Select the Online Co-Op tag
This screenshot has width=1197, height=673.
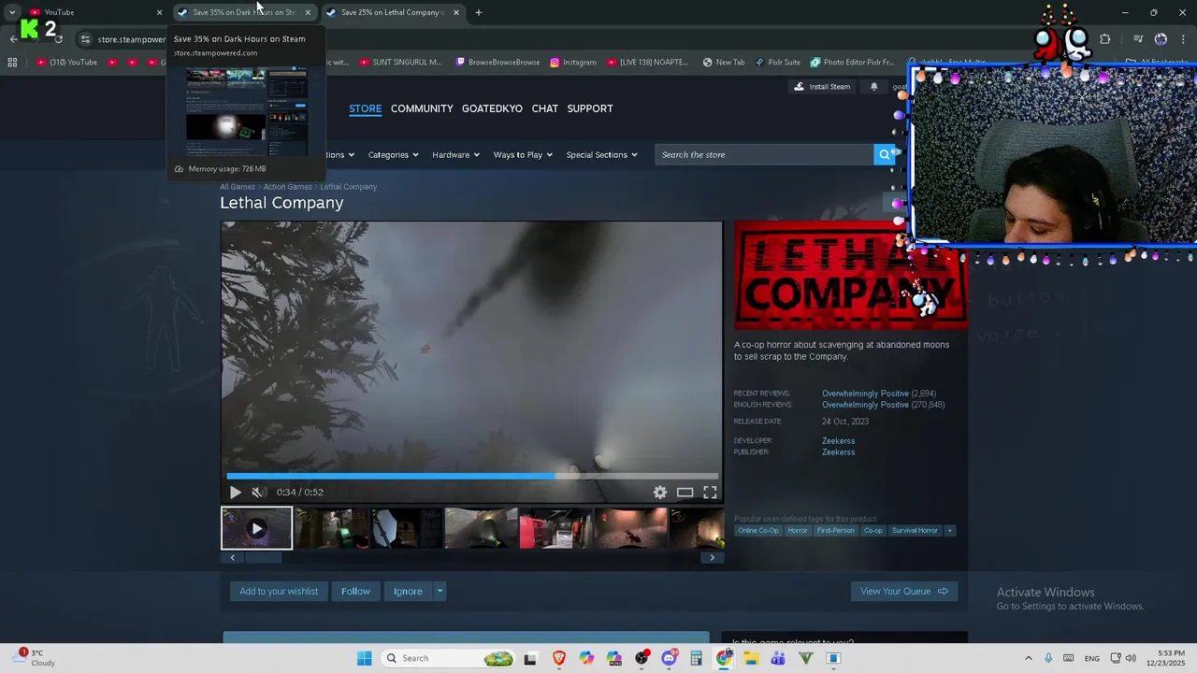[x=757, y=531]
